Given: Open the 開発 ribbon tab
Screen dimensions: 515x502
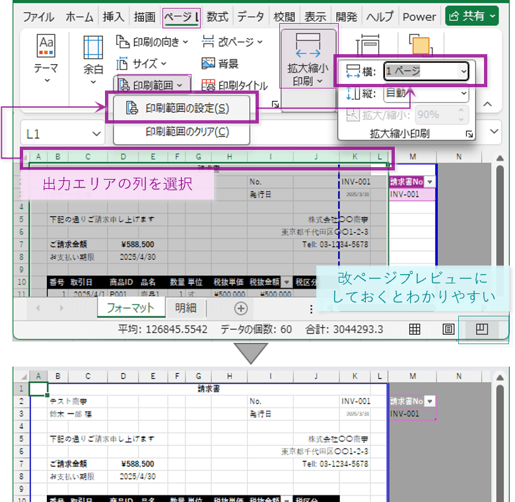Looking at the screenshot, I should click(346, 17).
